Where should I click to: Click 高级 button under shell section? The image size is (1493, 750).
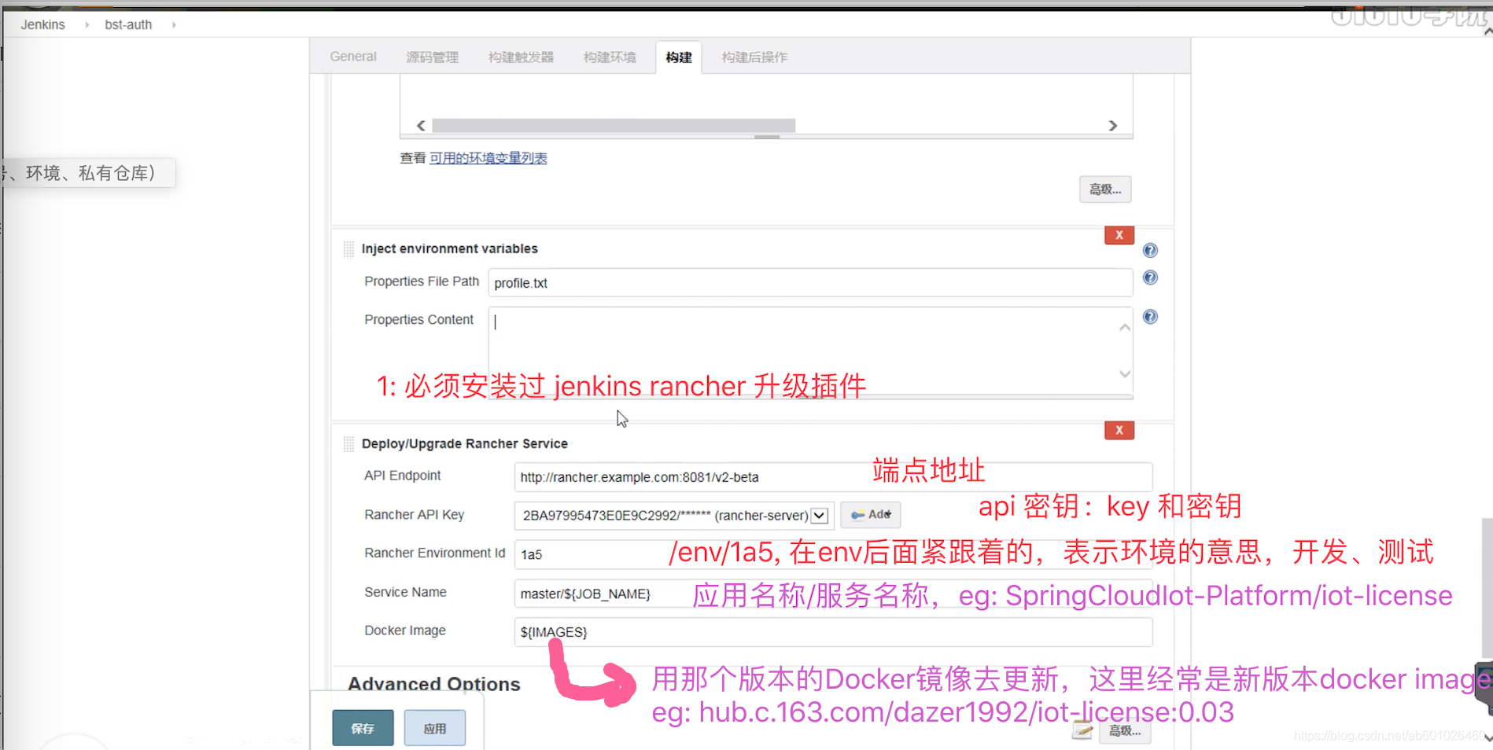point(1105,189)
